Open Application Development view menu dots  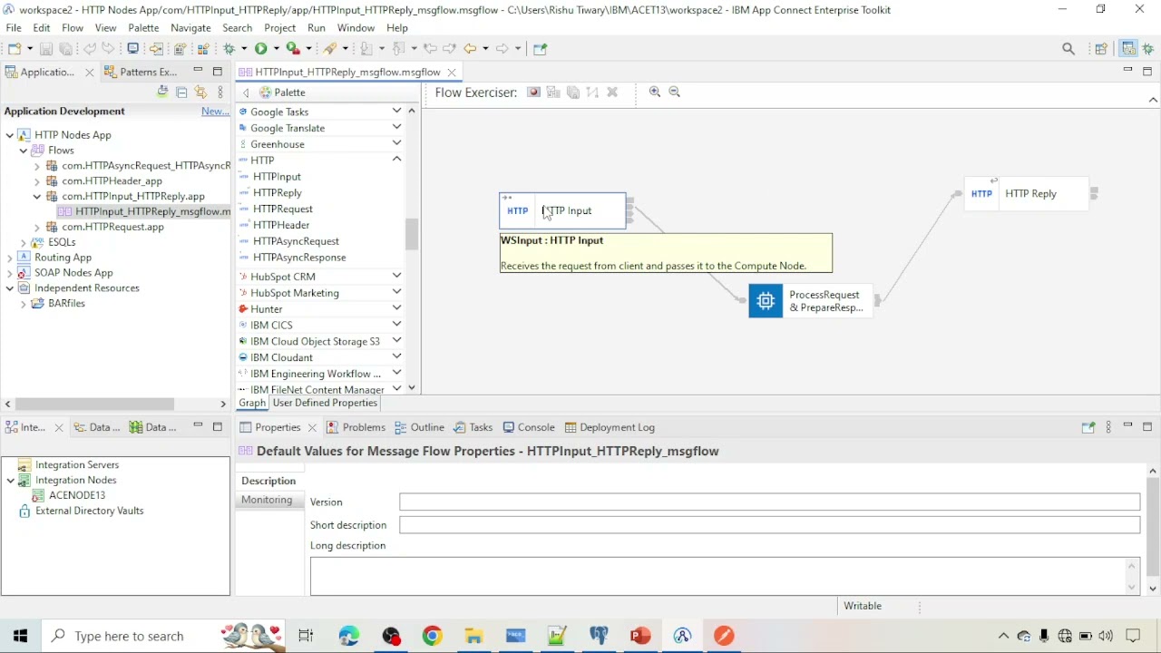click(x=220, y=92)
